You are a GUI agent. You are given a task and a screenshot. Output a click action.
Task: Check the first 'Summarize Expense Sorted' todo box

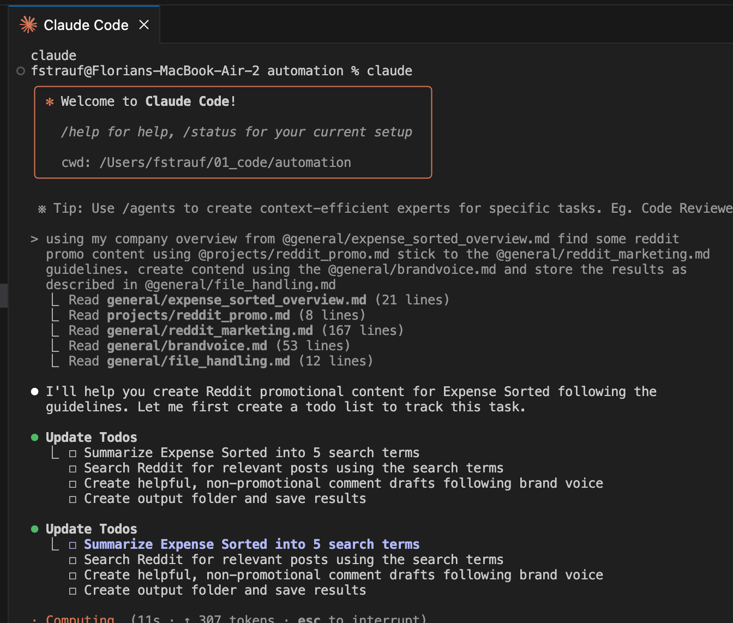tap(73, 453)
